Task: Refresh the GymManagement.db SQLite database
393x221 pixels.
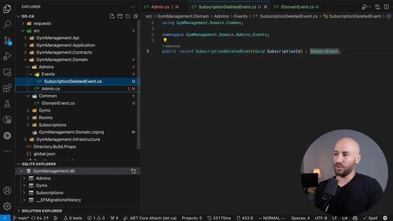Action: [133, 171]
